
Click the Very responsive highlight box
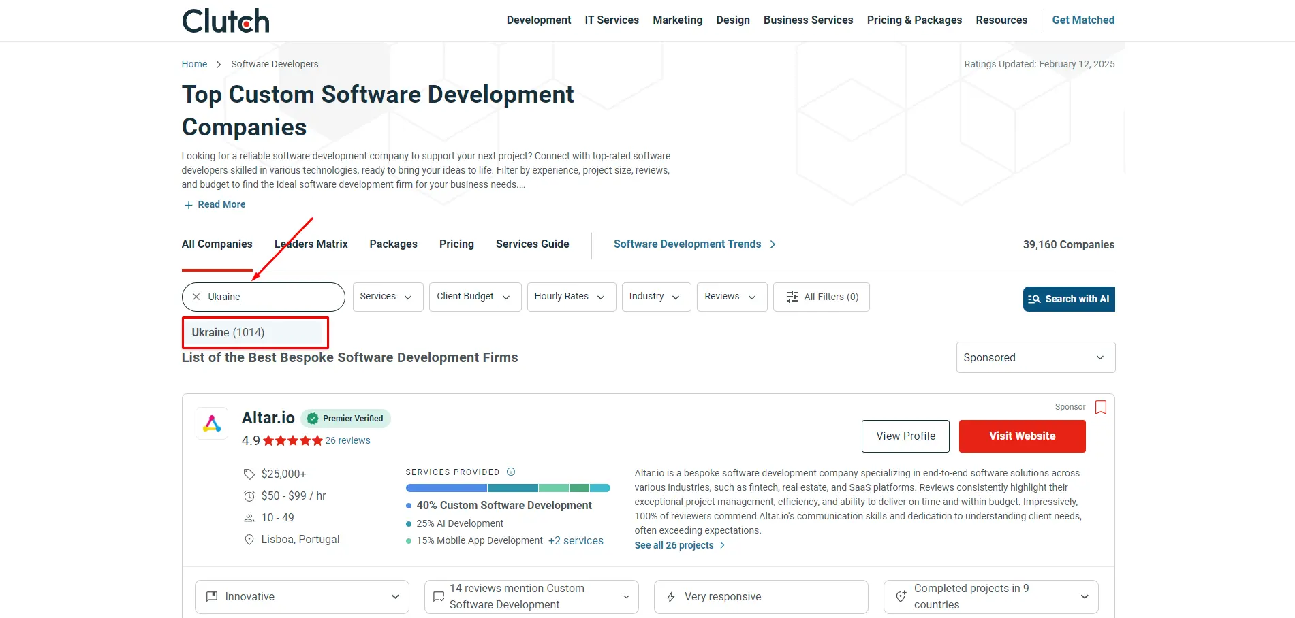[761, 597]
